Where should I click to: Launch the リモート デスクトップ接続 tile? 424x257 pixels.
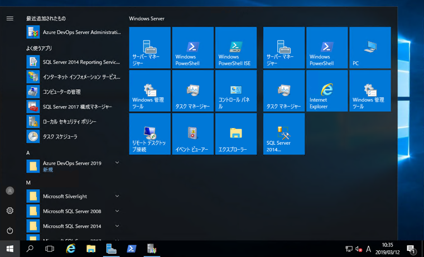150,134
